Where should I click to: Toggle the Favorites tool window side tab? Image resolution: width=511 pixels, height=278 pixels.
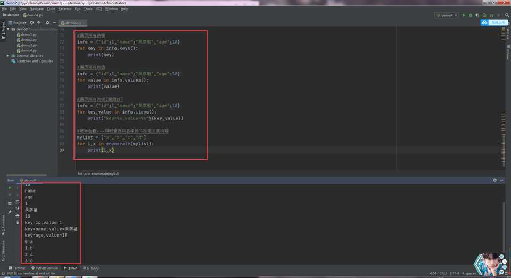coord(3,225)
